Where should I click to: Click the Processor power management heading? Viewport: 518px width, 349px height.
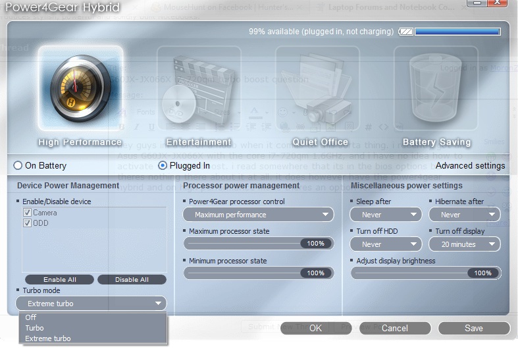coord(241,186)
